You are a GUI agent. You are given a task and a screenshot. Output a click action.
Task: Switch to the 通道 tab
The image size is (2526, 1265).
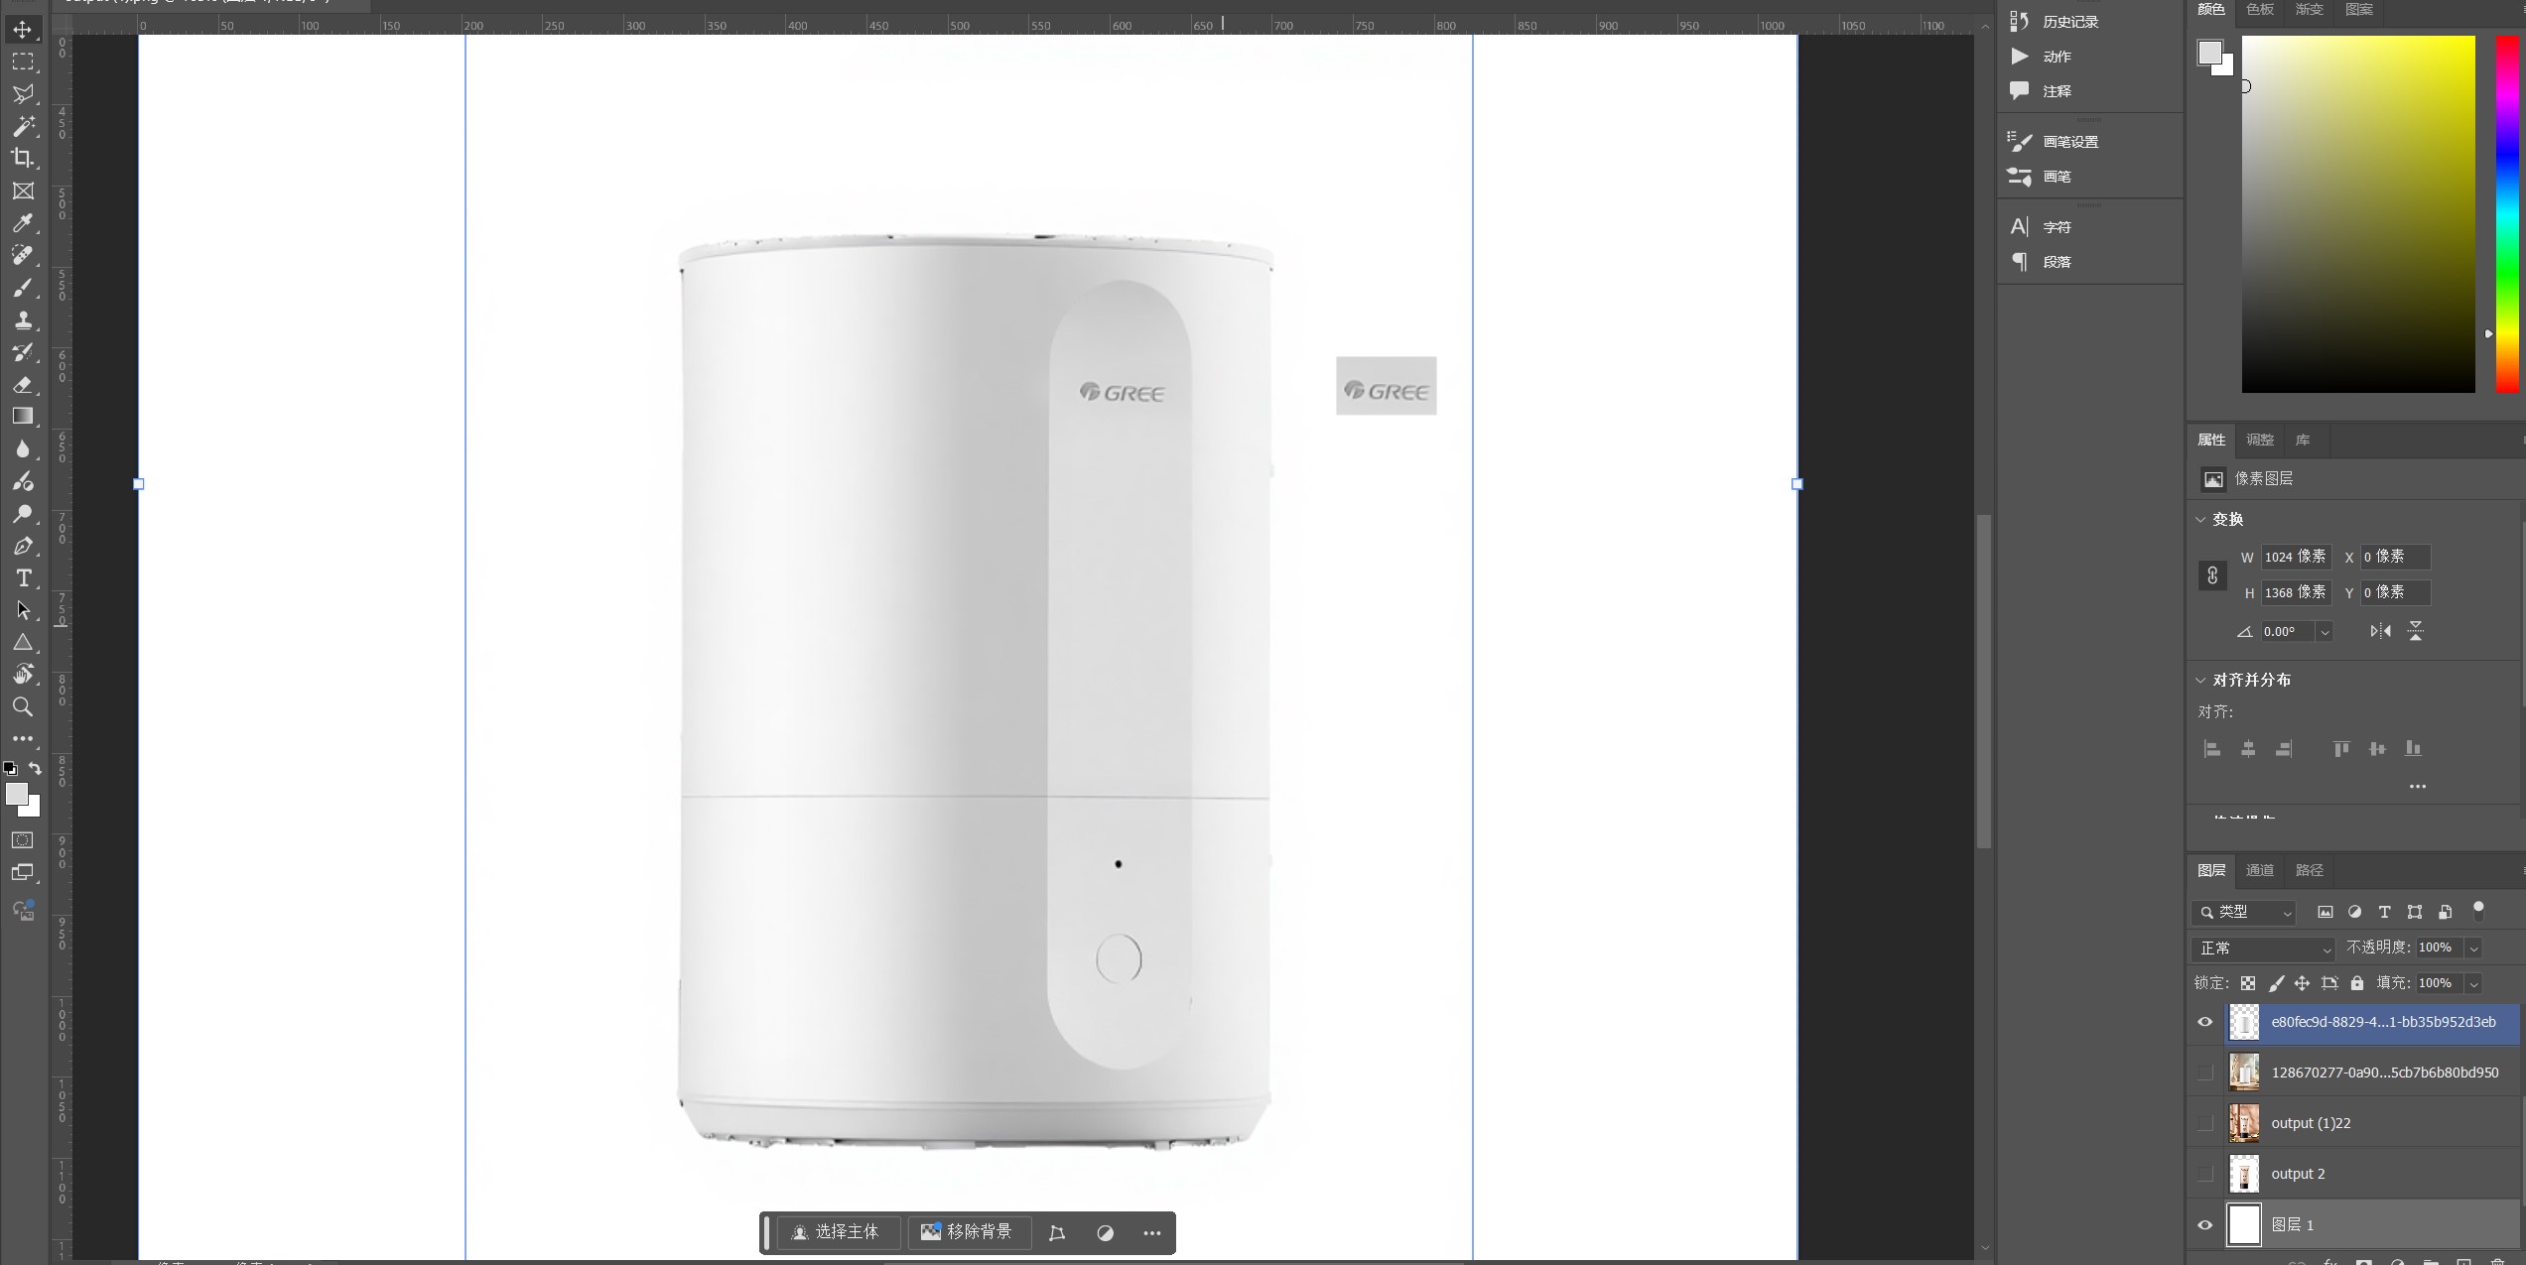point(2259,870)
